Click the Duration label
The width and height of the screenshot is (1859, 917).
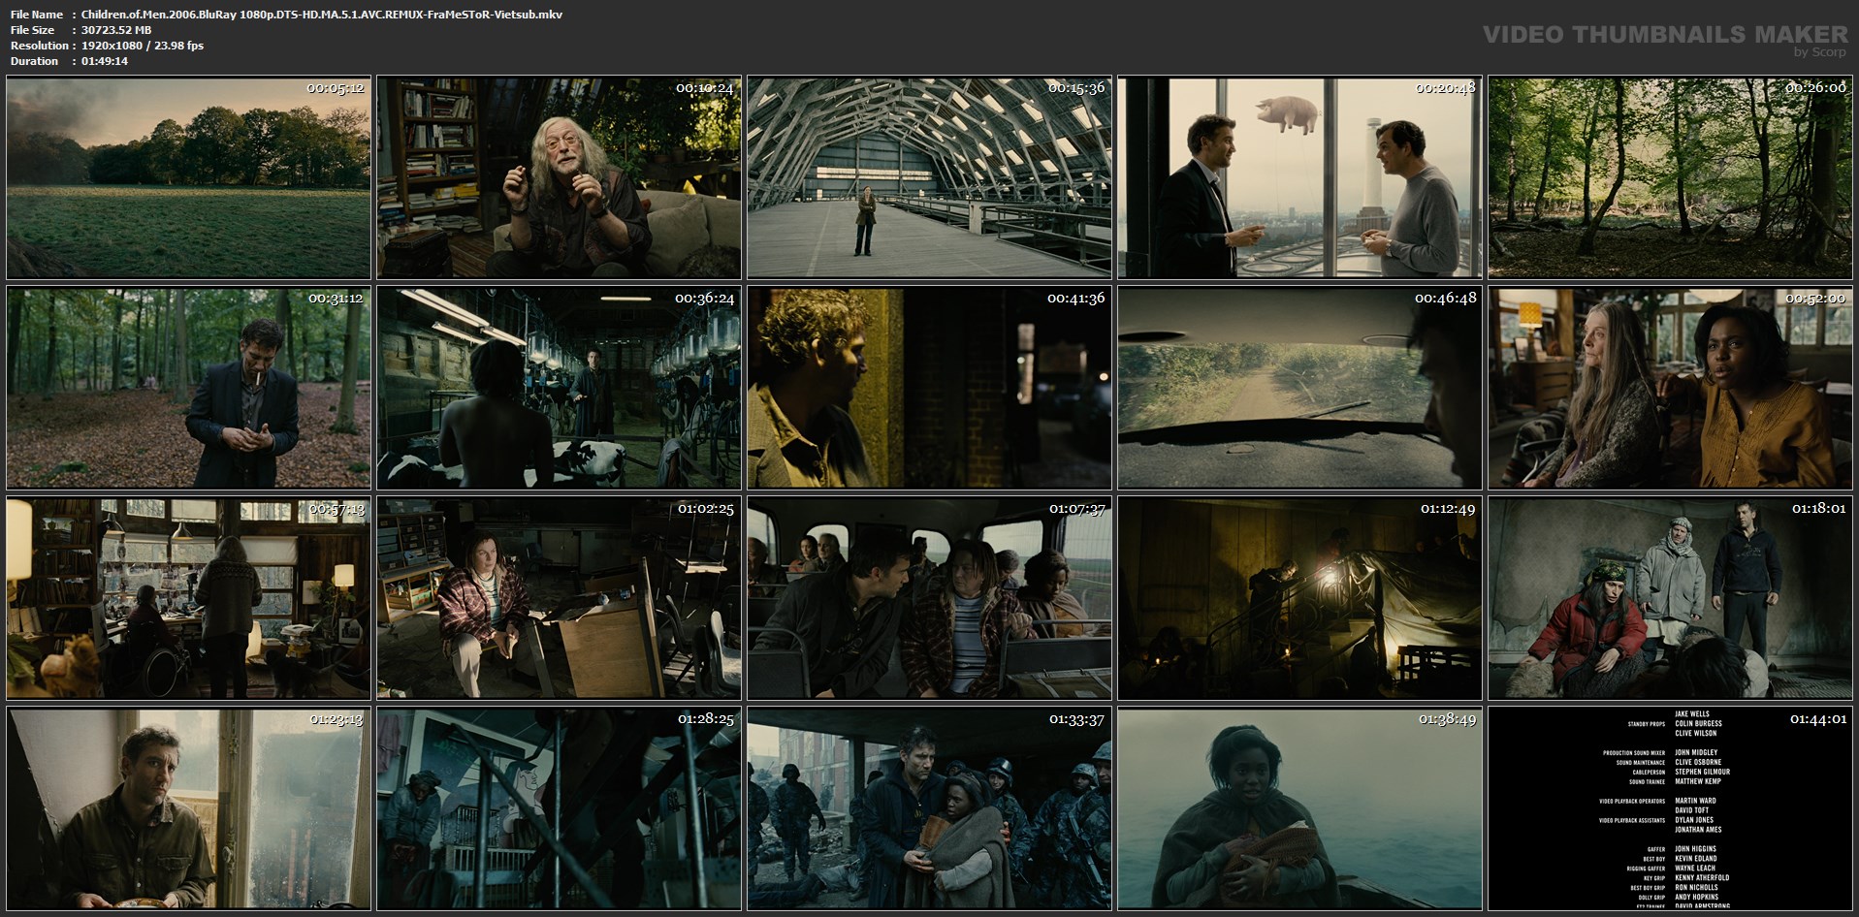(x=35, y=61)
